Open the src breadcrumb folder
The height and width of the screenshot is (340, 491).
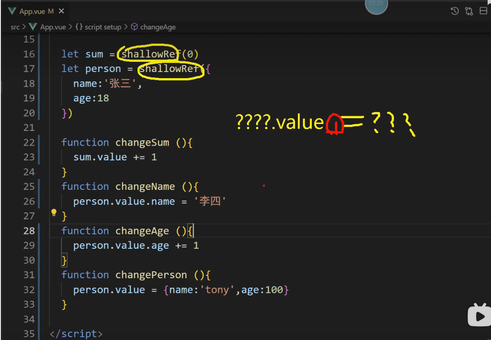tap(15, 27)
